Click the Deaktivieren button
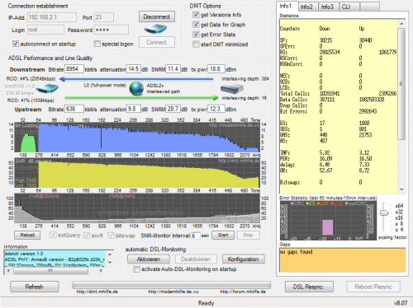 196,259
